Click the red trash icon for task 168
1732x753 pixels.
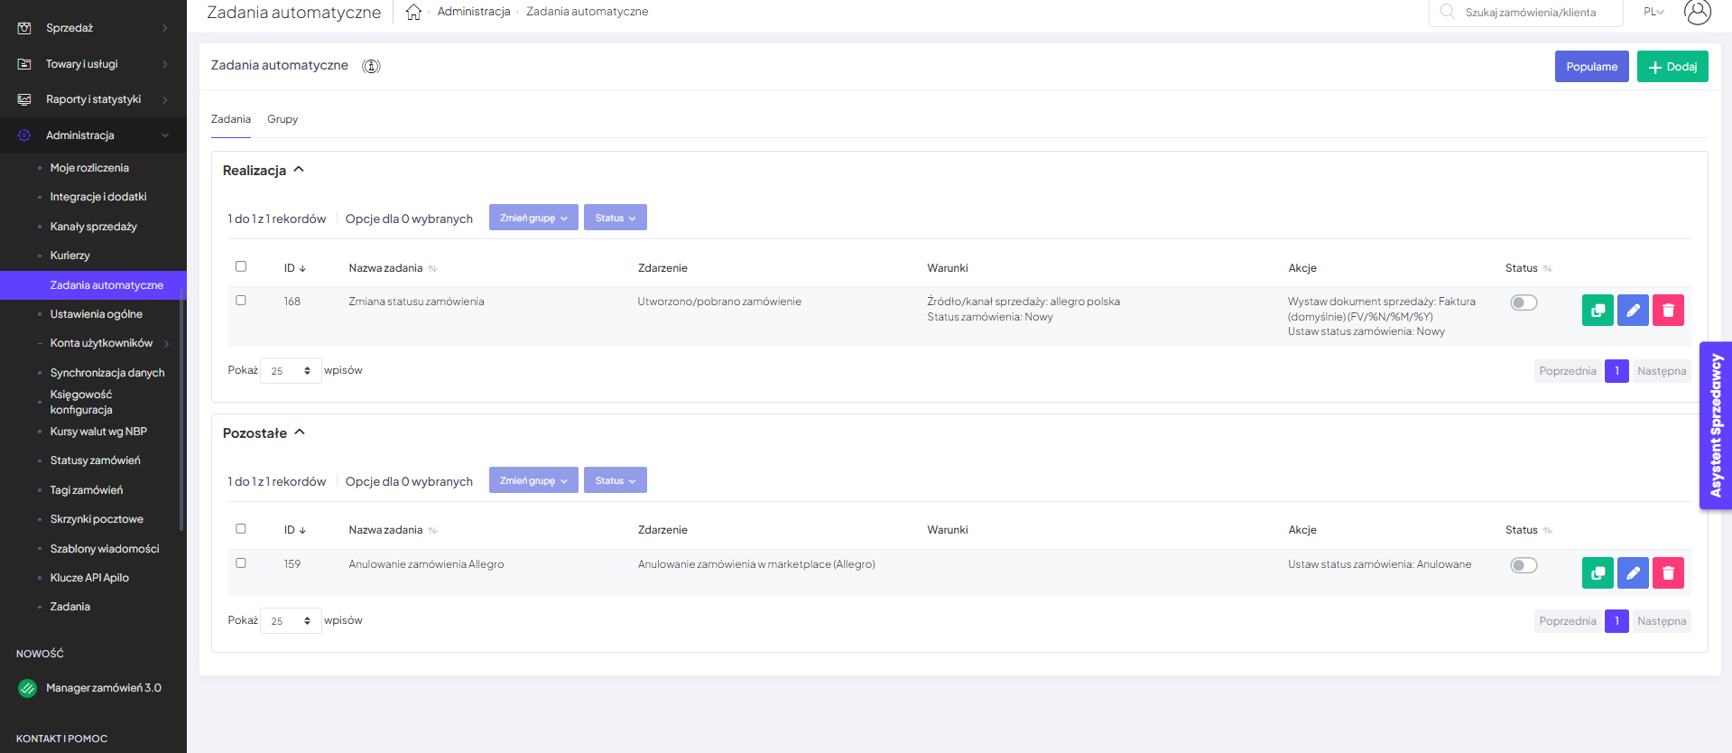point(1668,311)
